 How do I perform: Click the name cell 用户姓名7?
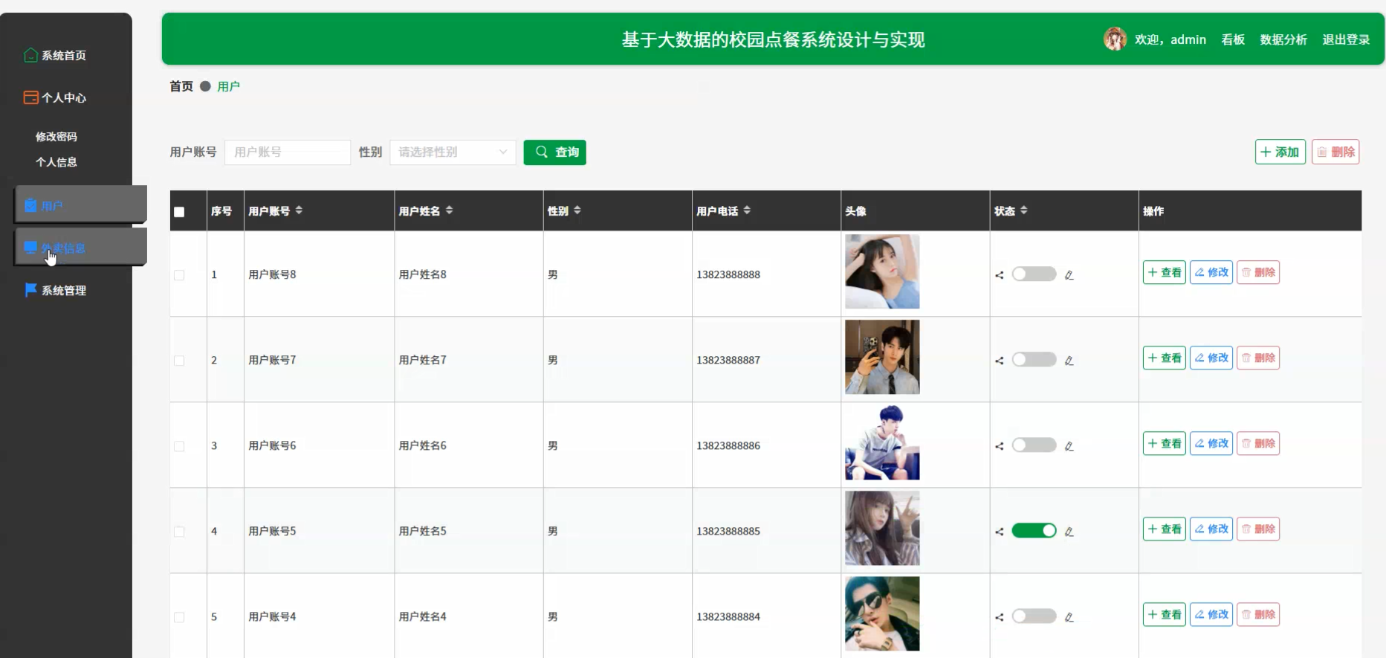click(x=423, y=360)
